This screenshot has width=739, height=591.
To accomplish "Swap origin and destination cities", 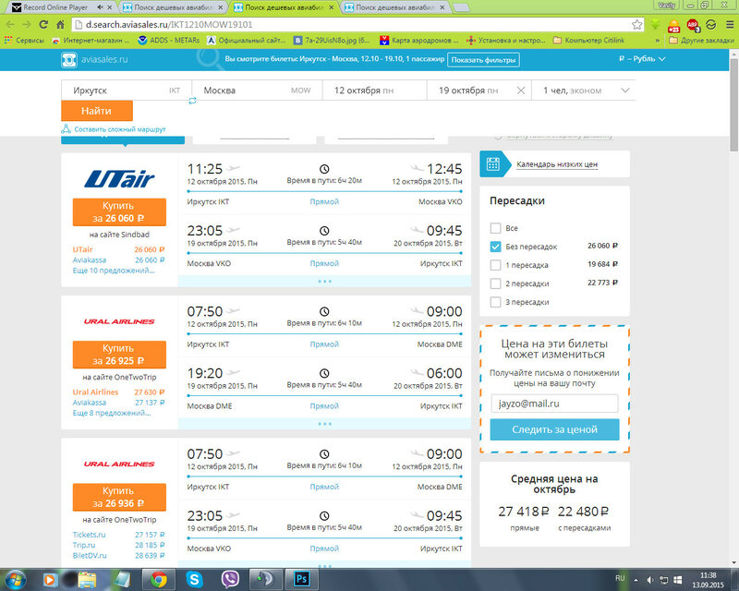I will 192,101.
